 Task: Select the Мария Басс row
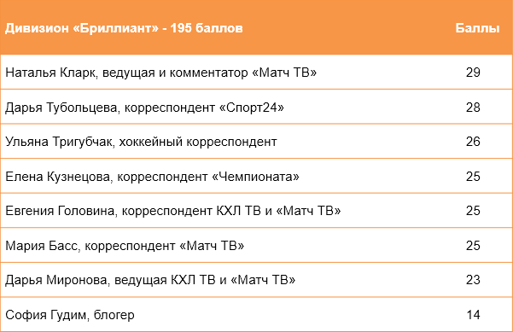click(256, 245)
